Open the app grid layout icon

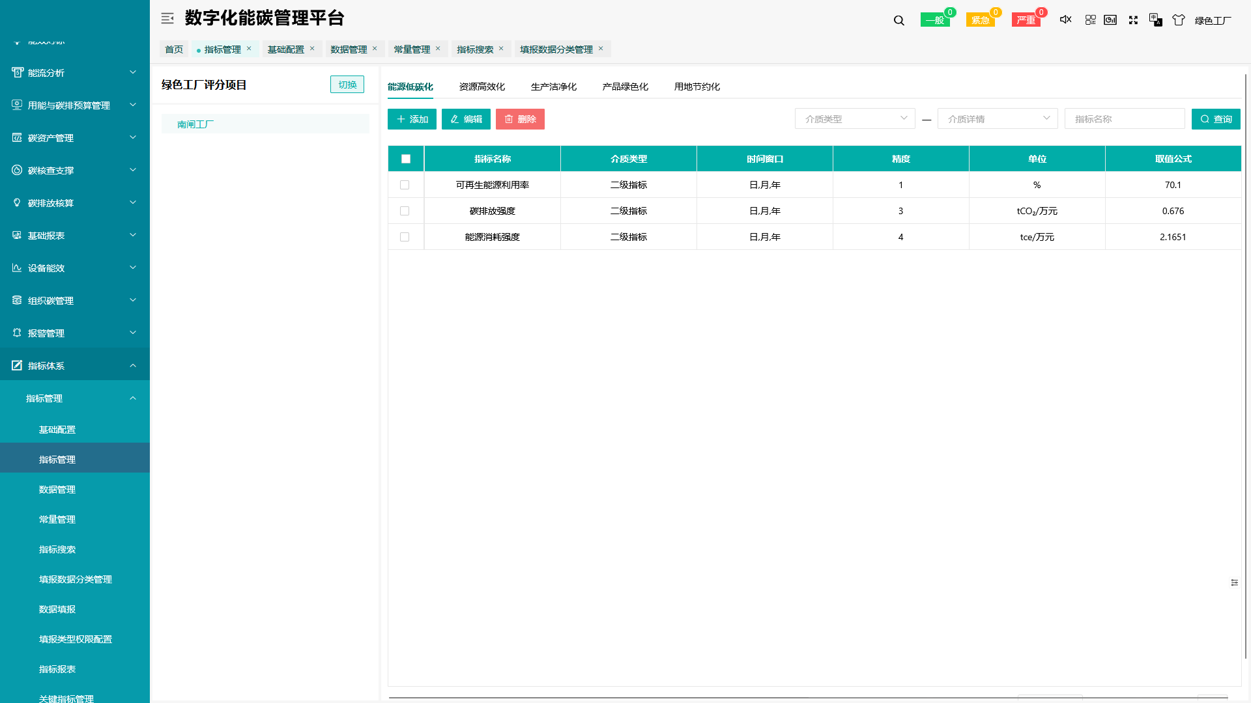(x=1090, y=20)
